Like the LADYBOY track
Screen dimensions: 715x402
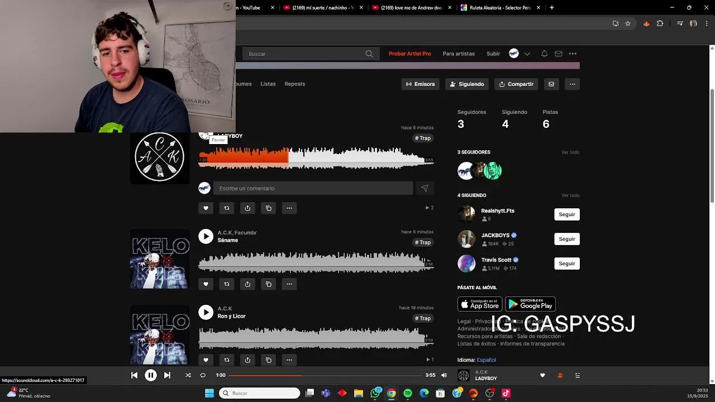(206, 208)
